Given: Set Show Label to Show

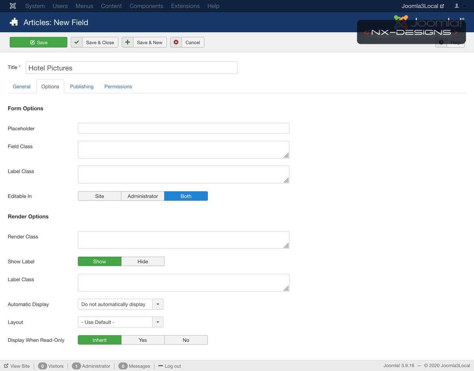Looking at the screenshot, I should click(x=100, y=261).
